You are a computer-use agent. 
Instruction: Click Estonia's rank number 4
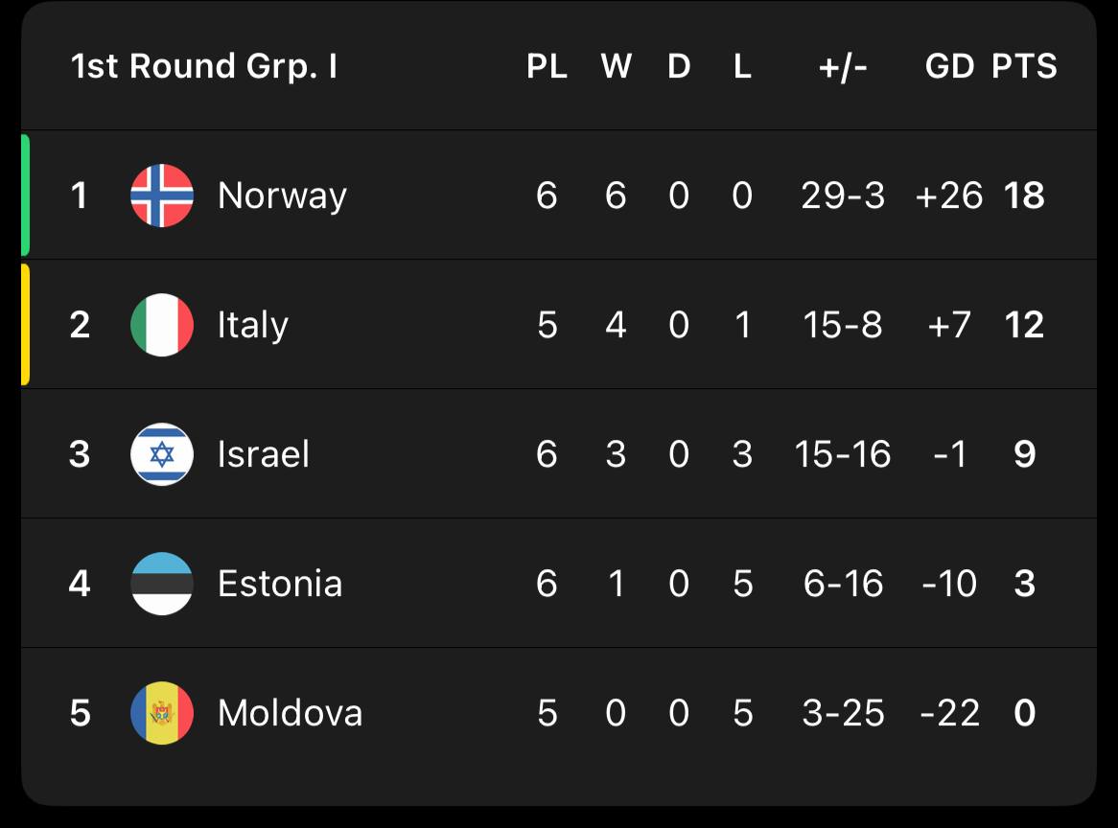81,584
